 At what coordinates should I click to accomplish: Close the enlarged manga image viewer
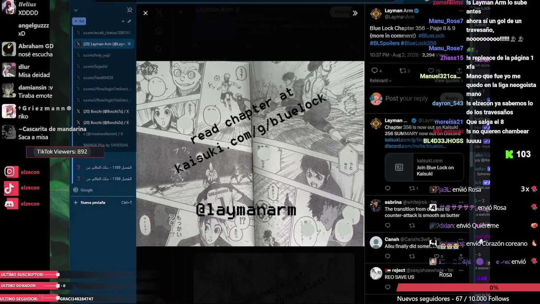(x=146, y=13)
